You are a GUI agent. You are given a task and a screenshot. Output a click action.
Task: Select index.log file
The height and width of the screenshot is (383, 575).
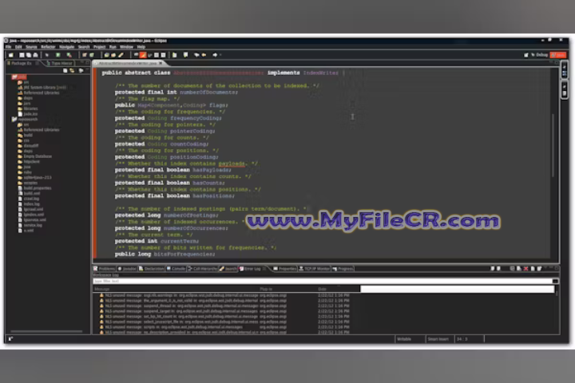[29, 204]
